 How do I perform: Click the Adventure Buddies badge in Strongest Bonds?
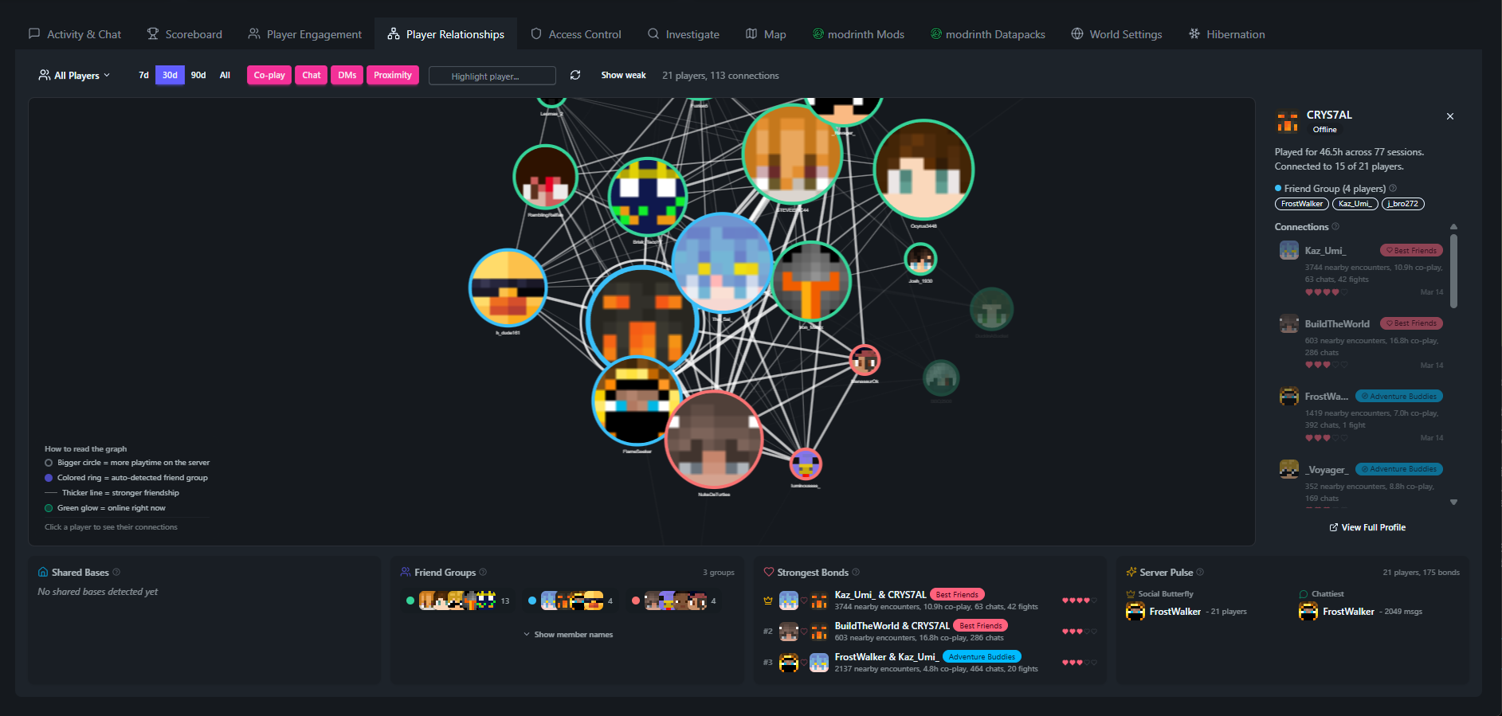click(x=982, y=656)
